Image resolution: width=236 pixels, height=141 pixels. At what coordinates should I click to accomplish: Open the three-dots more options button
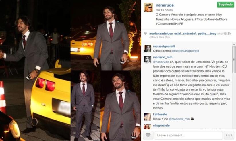pyautogui.click(x=229, y=135)
